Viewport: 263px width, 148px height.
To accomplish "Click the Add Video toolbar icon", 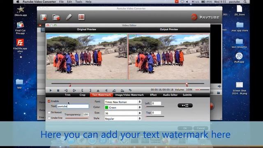I will 44,17.
